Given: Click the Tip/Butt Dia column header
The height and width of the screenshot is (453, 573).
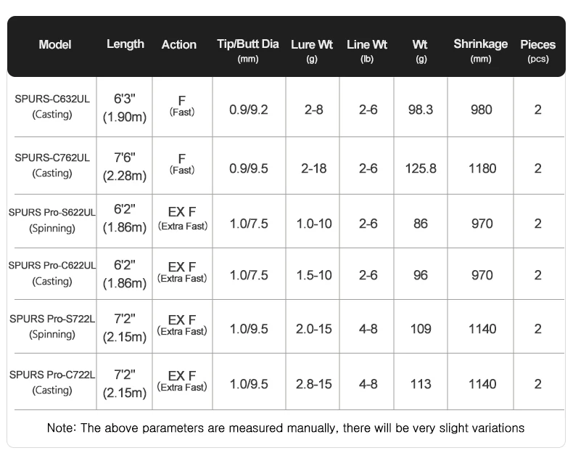Looking at the screenshot, I should click(x=248, y=50).
